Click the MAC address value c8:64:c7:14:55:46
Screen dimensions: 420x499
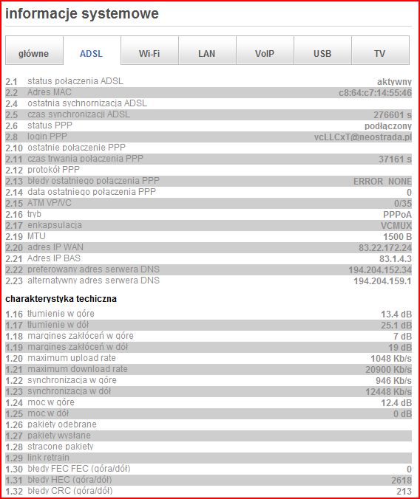click(x=375, y=93)
